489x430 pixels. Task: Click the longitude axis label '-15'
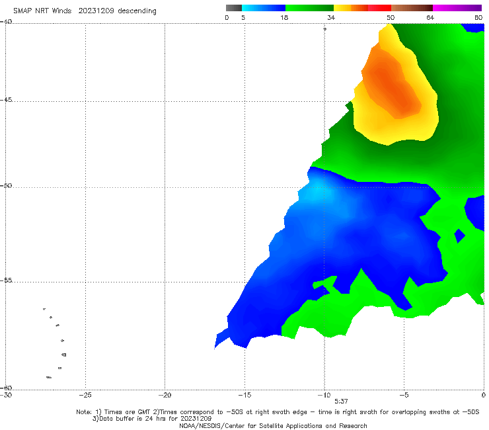point(244,395)
